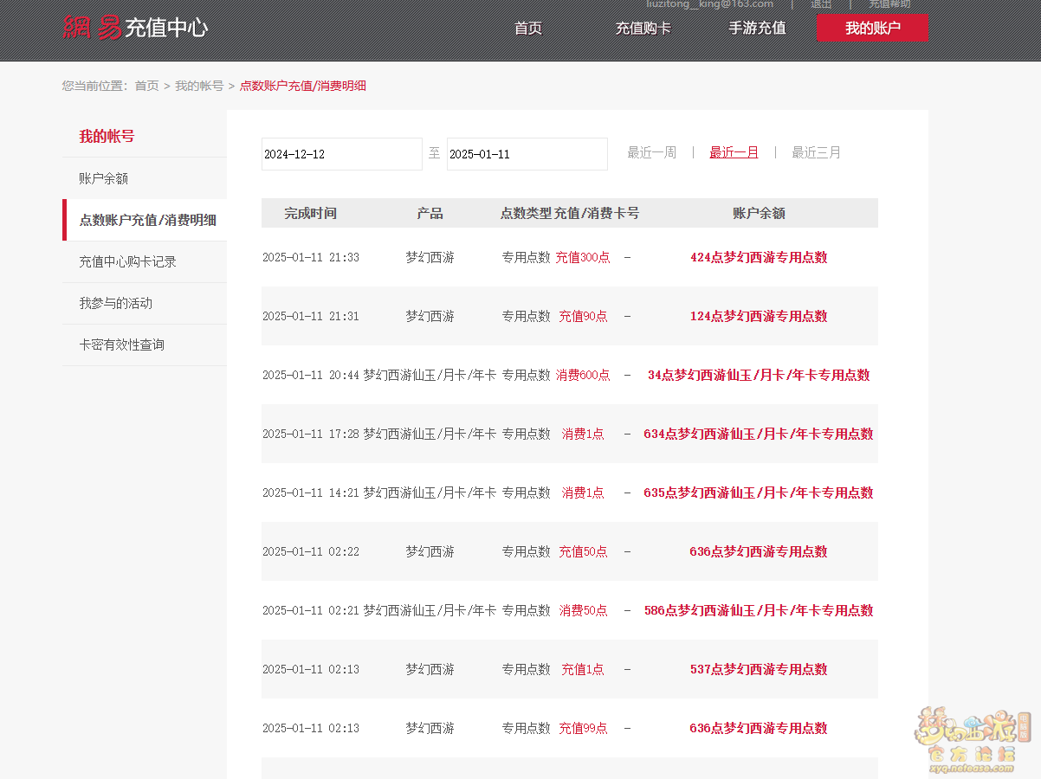Click balance 424点梦幻西游专用点数
Viewport: 1041px width, 779px height.
click(x=759, y=257)
